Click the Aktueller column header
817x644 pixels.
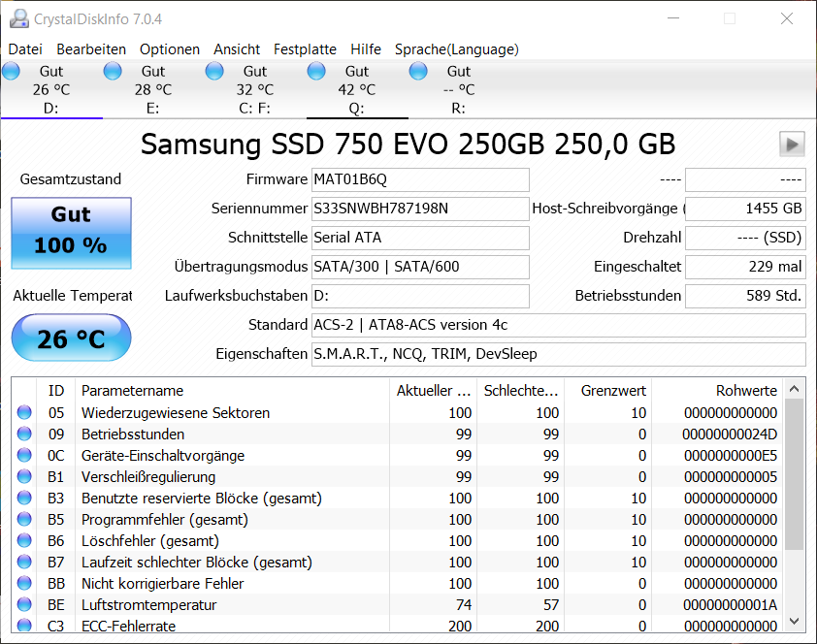coord(433,391)
